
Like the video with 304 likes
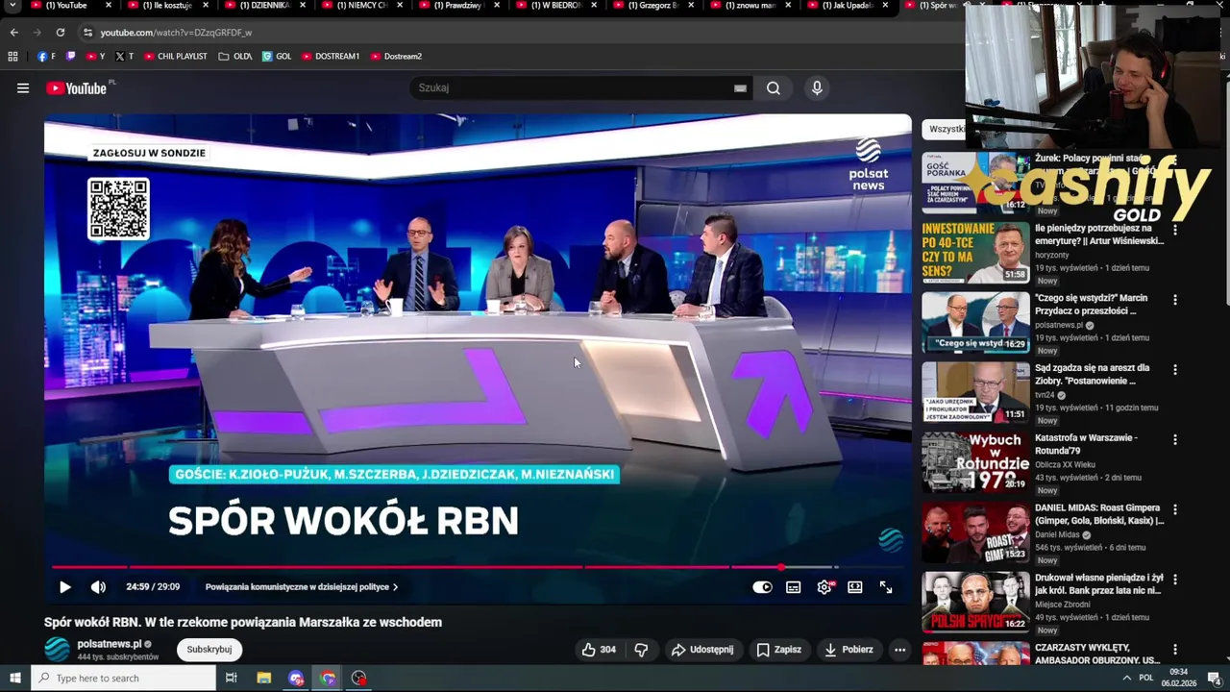coord(599,650)
